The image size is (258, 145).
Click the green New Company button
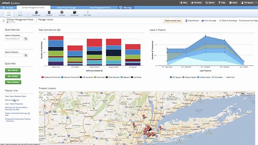pyautogui.click(x=13, y=82)
